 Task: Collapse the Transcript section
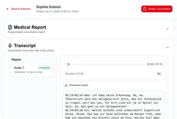168,47
